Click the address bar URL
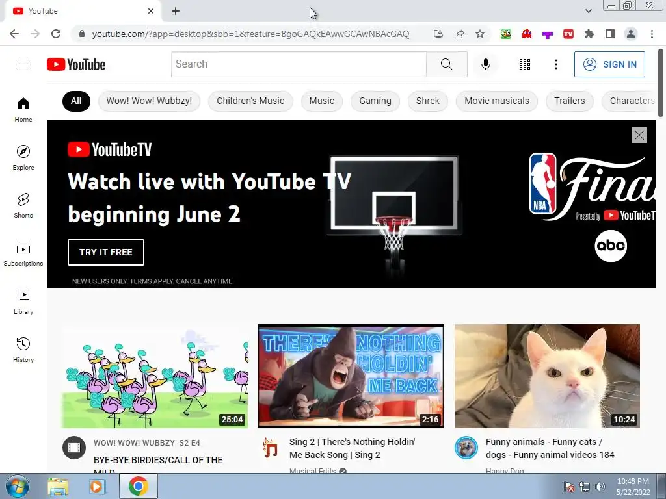 [x=250, y=34]
